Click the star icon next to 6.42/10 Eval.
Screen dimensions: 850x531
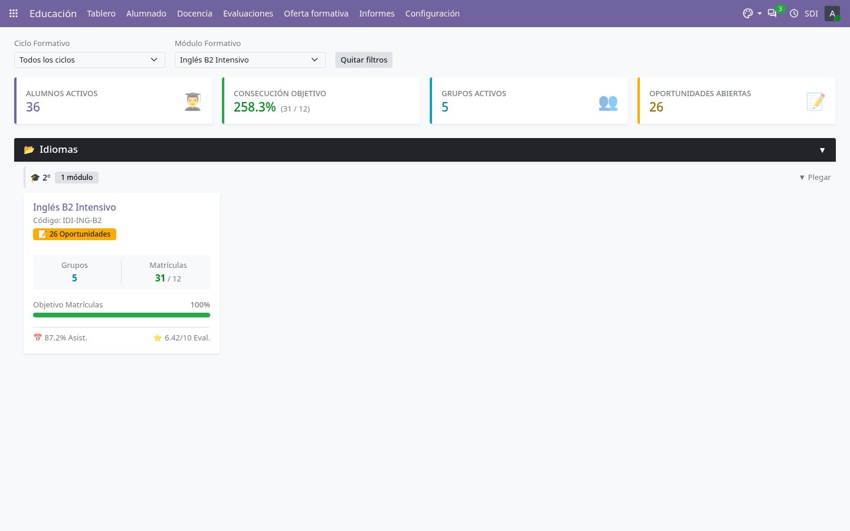coord(158,338)
